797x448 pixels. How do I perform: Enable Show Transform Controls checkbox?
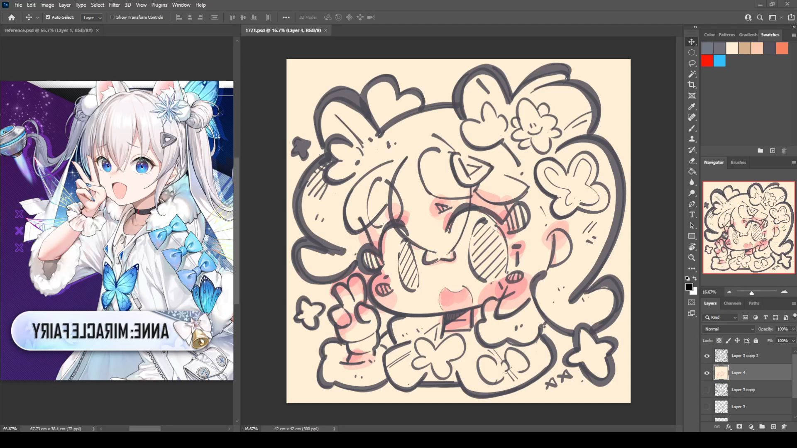[112, 17]
